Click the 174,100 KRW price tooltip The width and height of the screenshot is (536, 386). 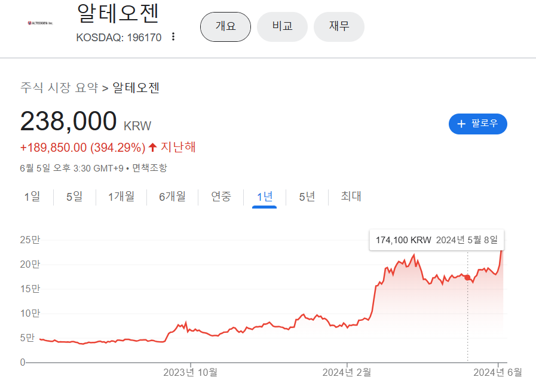click(436, 240)
